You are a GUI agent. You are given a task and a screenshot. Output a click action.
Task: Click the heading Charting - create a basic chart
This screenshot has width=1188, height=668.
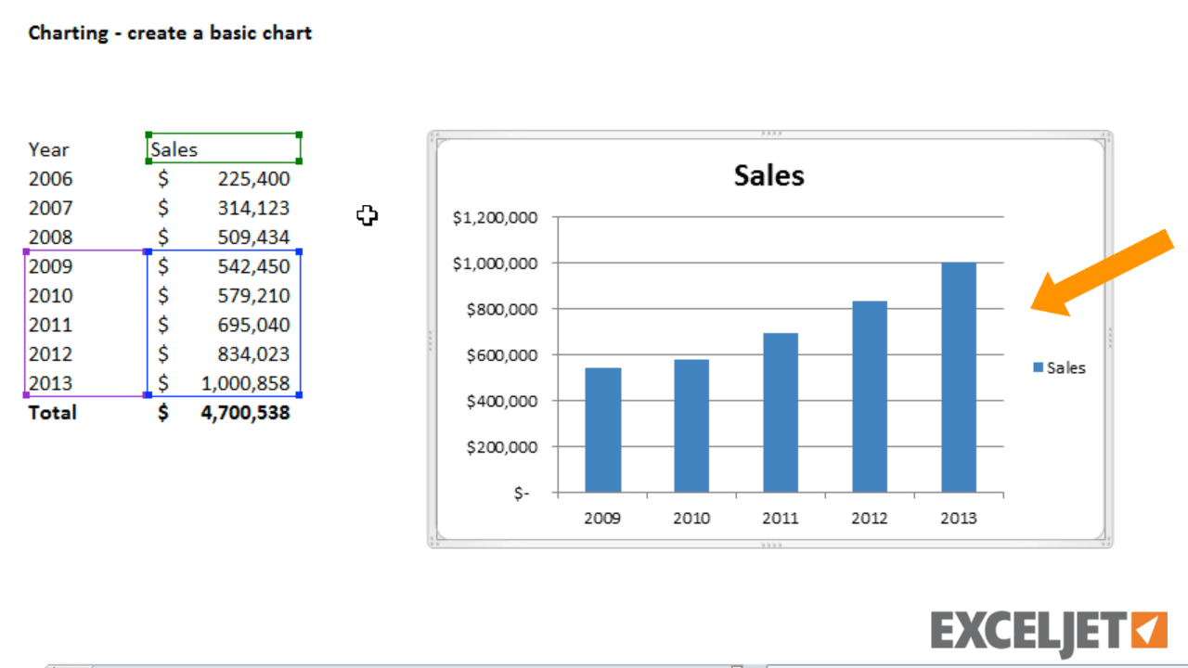click(x=170, y=32)
